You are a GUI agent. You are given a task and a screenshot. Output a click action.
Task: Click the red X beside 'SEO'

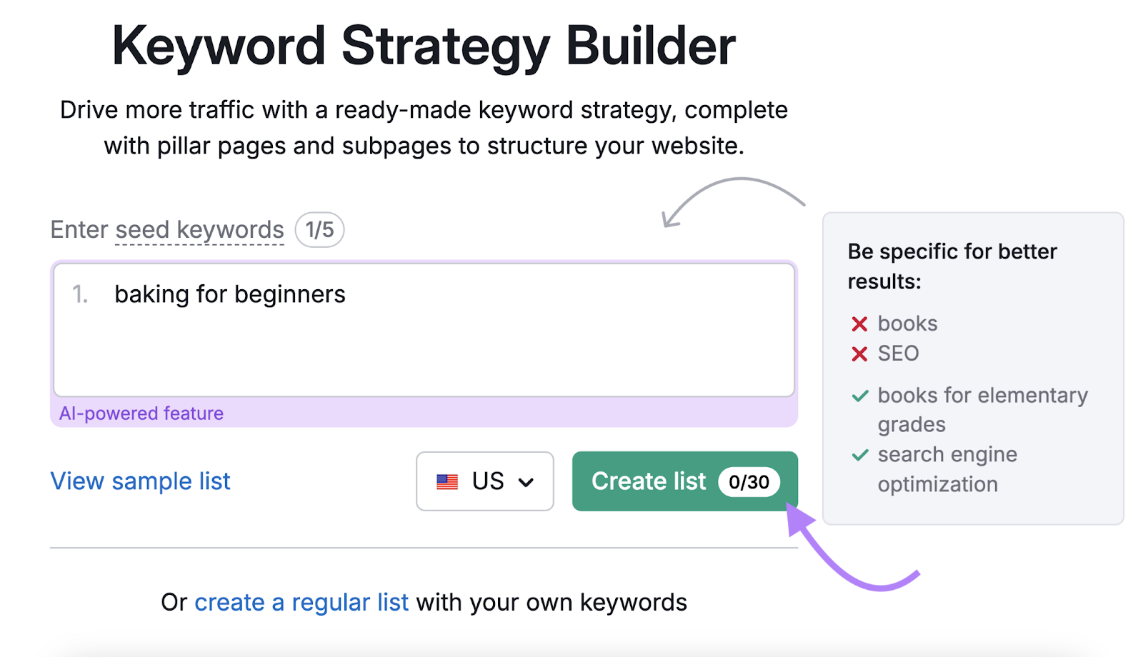click(859, 353)
